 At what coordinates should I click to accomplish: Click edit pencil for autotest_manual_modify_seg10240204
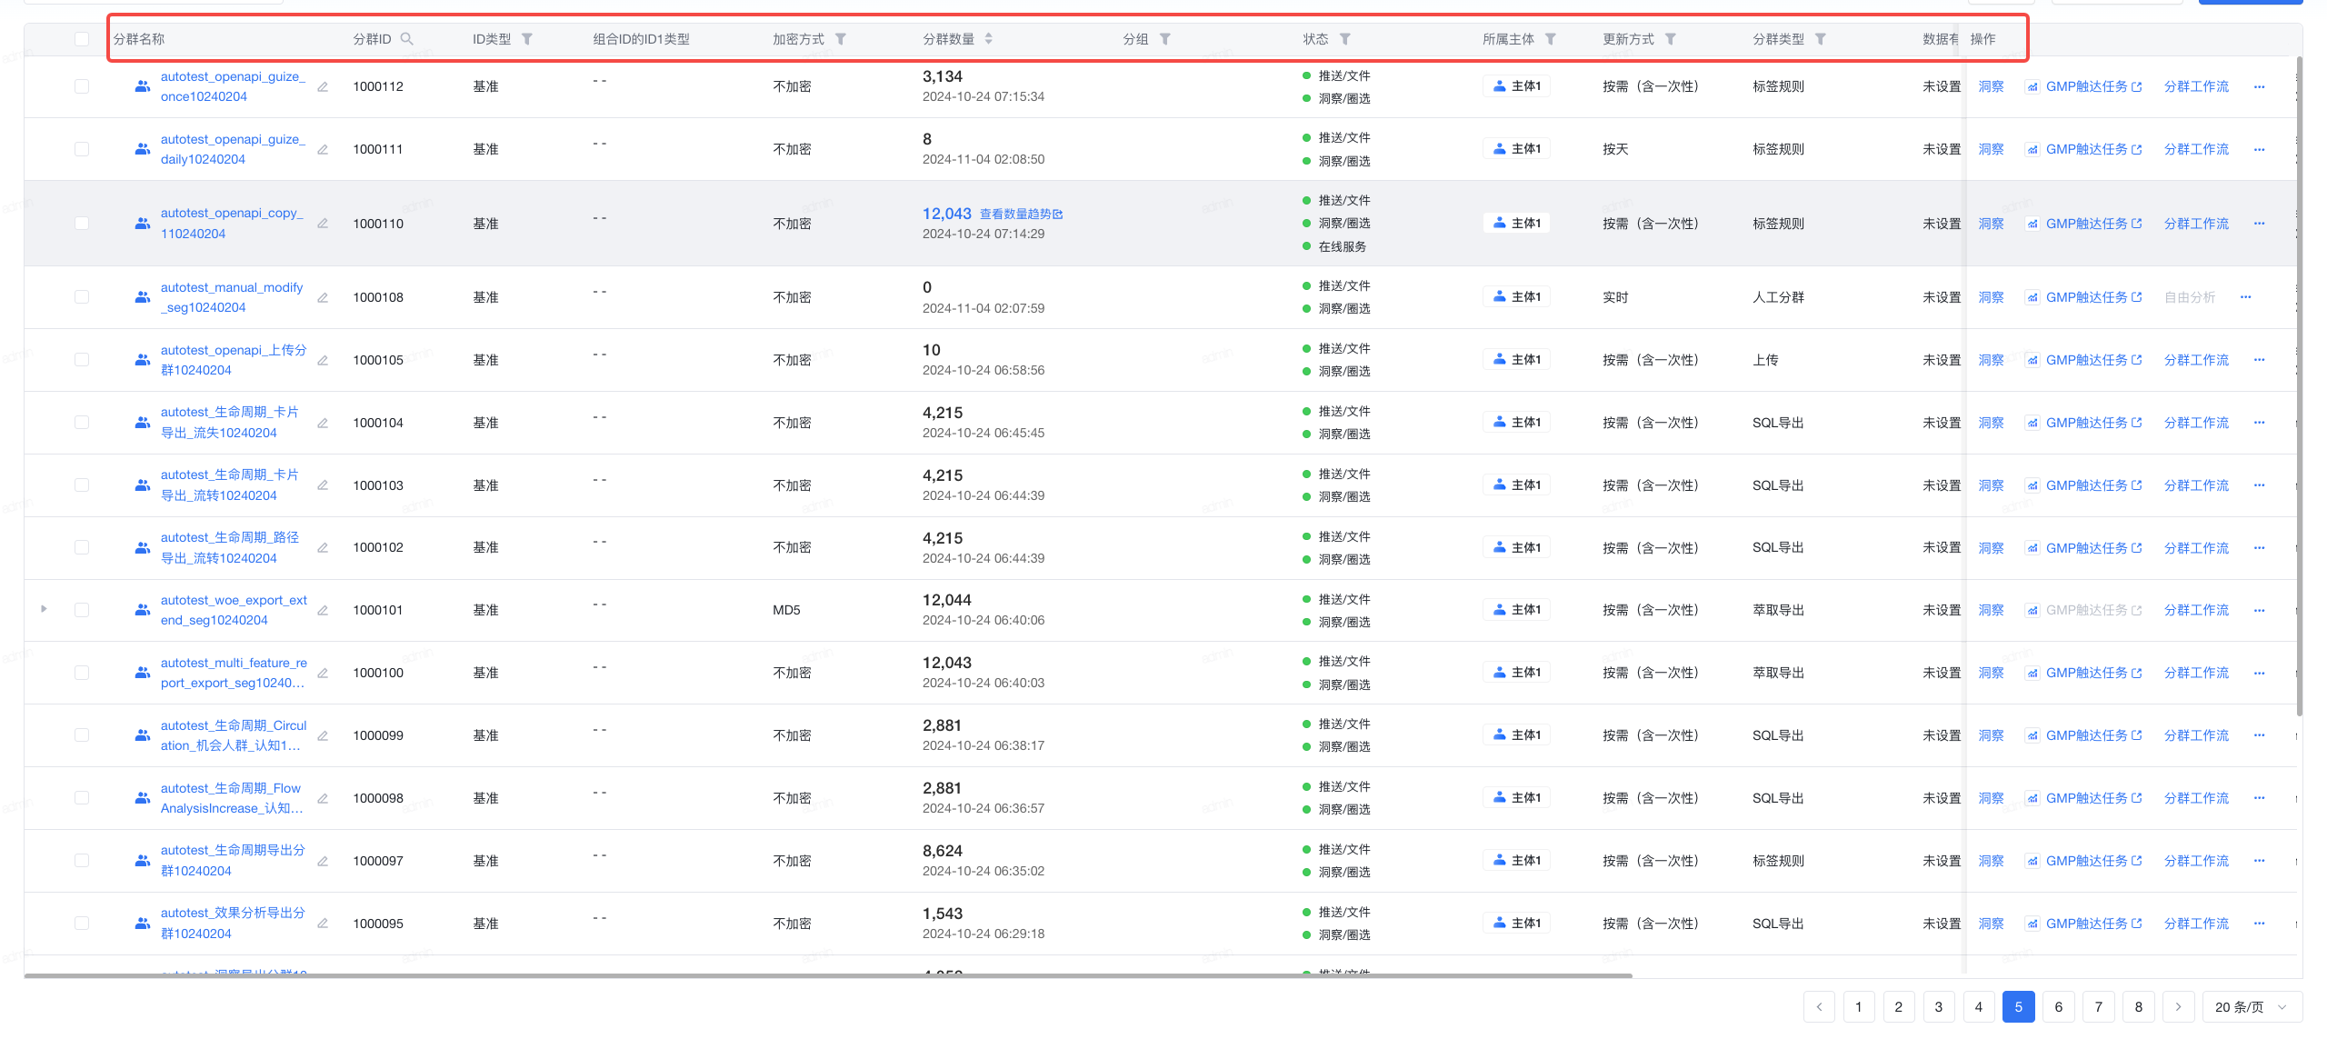coord(323,298)
